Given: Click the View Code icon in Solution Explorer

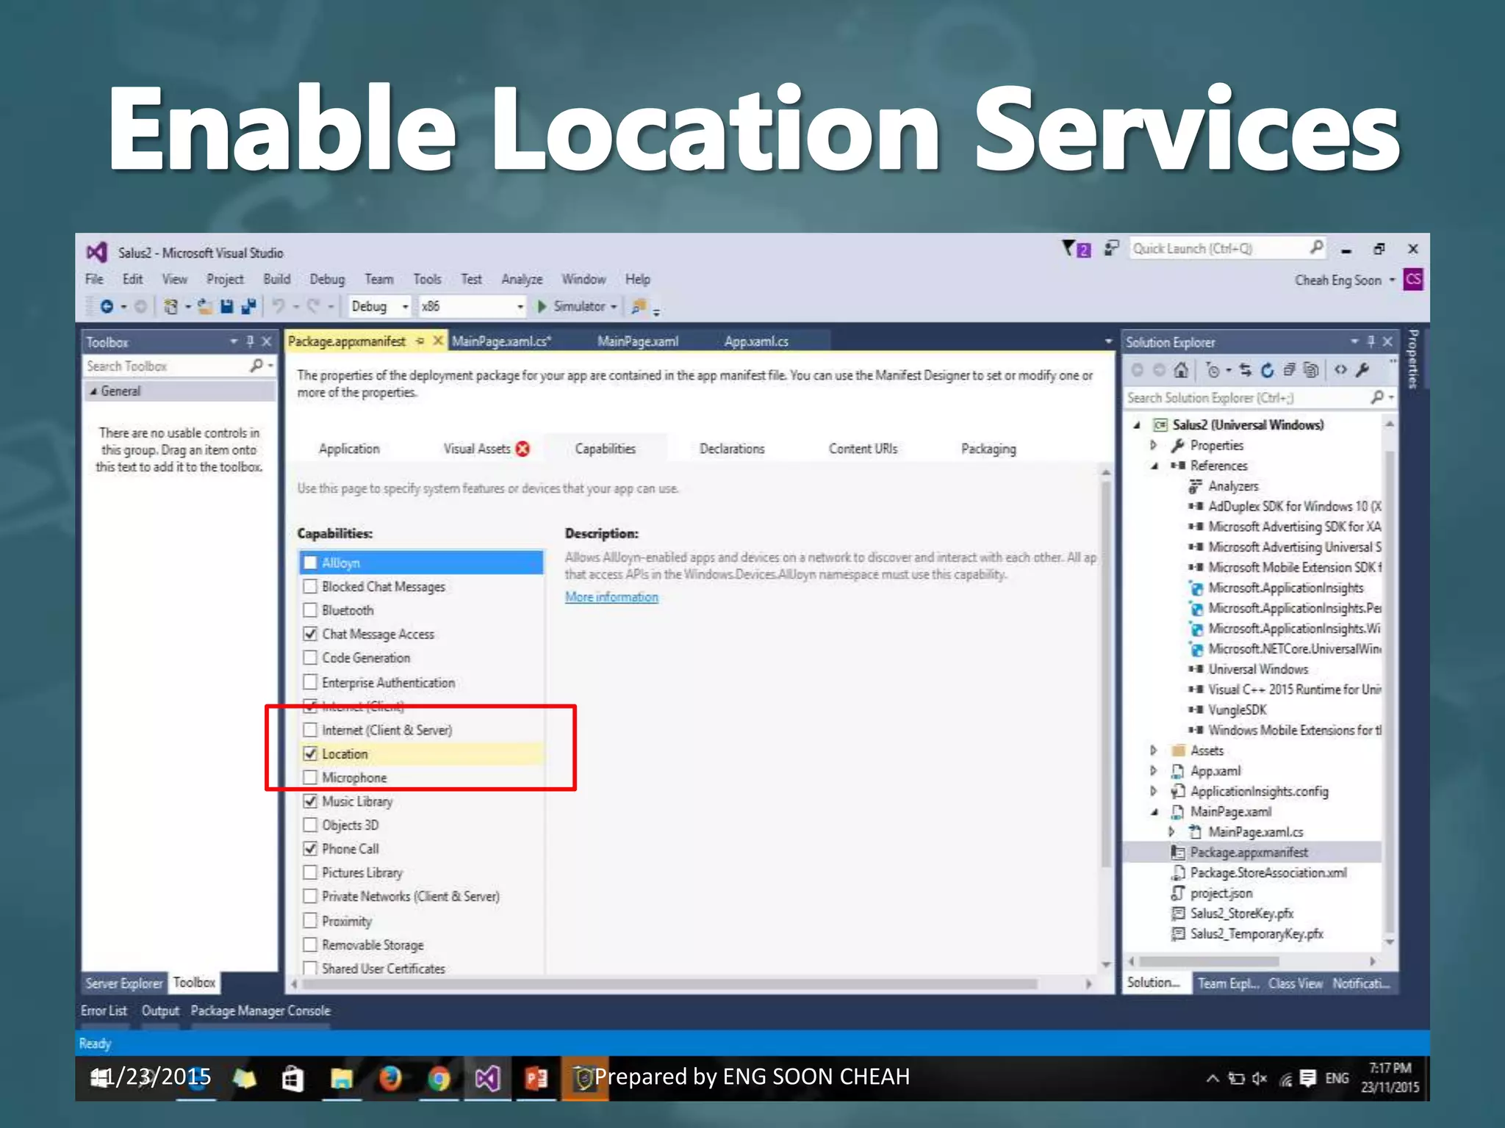Looking at the screenshot, I should [1340, 370].
